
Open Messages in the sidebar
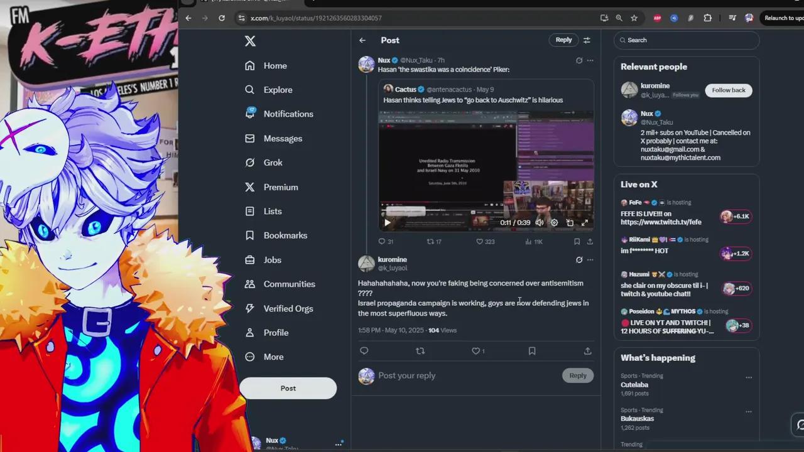coord(273,138)
